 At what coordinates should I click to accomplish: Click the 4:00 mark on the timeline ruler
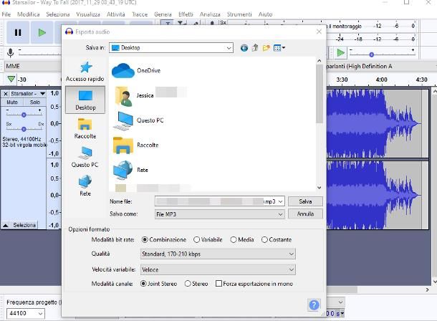[x=381, y=80]
